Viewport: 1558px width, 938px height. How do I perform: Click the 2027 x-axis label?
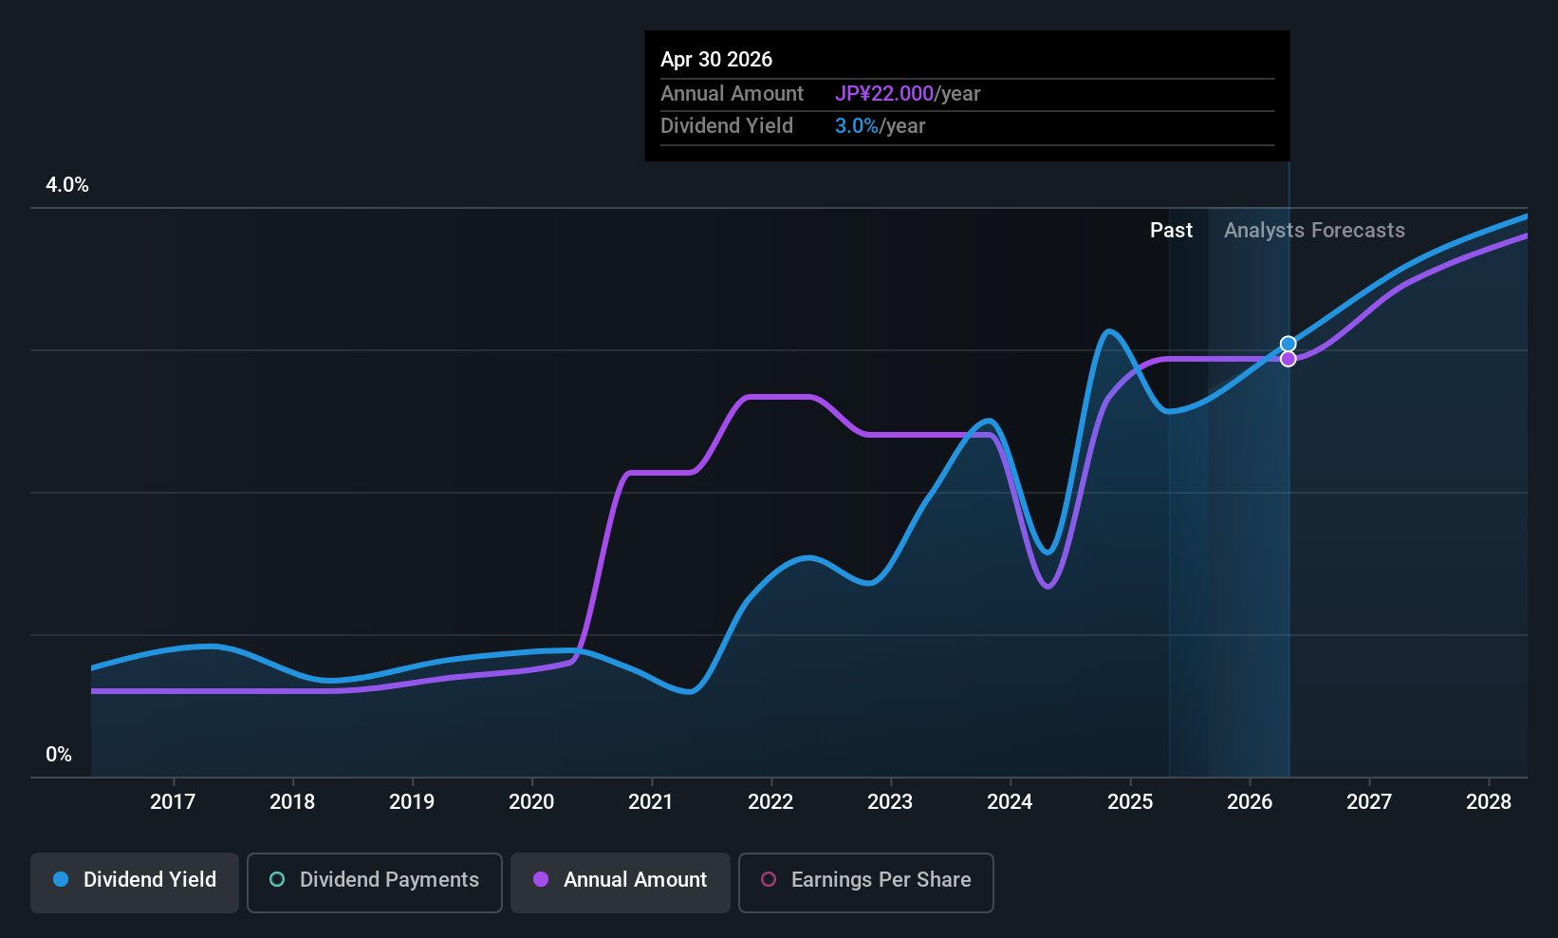coord(1369,801)
